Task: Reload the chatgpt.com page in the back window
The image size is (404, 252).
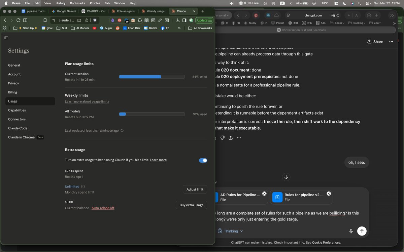Action: [x=338, y=15]
